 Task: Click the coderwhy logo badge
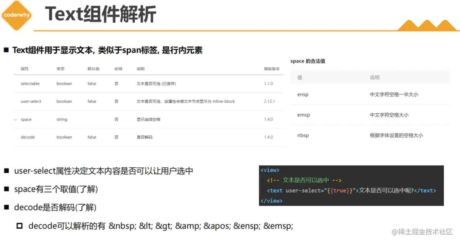click(x=17, y=15)
